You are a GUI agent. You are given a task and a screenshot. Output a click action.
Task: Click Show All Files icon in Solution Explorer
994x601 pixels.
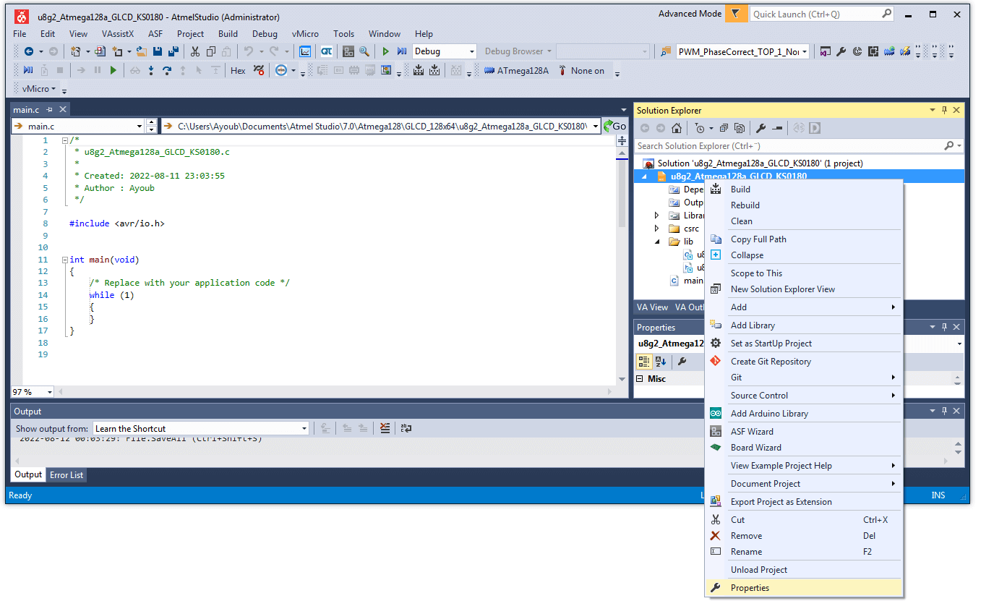tap(739, 128)
